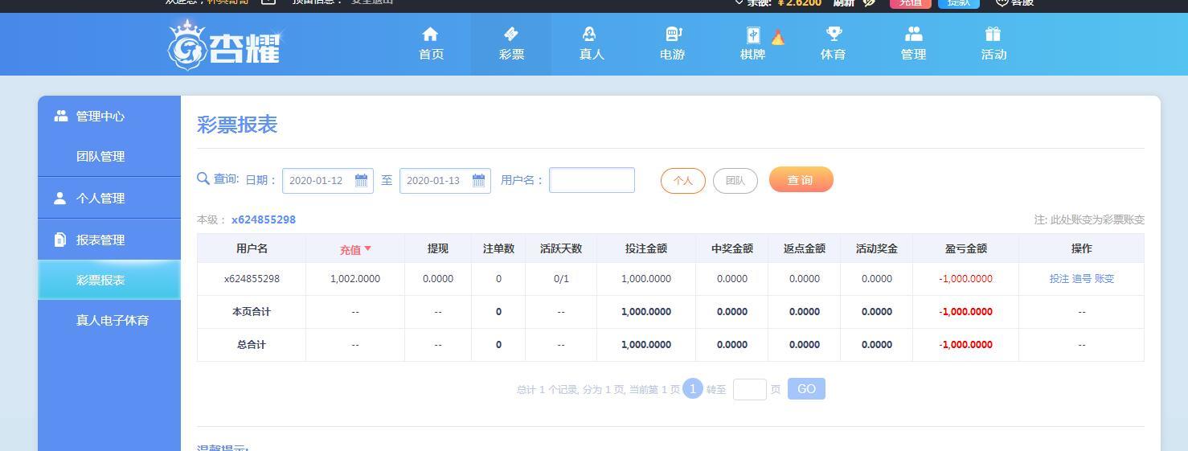
Task: Click the 彩票报表 page heading
Action: pos(237,125)
